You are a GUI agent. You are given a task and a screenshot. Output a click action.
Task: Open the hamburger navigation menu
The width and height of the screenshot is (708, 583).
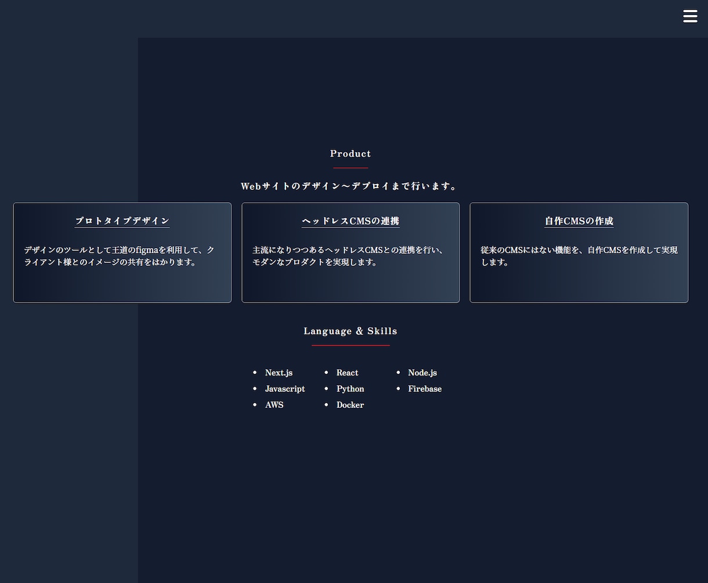(690, 16)
